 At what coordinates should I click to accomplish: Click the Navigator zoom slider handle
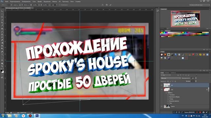(x=188, y=29)
